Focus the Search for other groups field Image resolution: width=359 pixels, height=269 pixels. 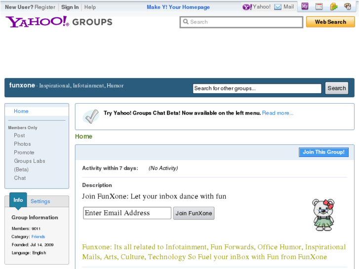[x=257, y=88]
